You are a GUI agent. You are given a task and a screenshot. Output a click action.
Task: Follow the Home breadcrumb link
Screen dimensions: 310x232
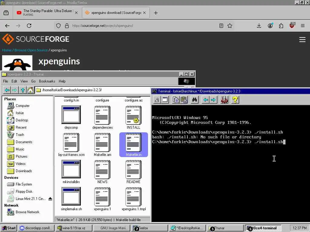[7, 50]
